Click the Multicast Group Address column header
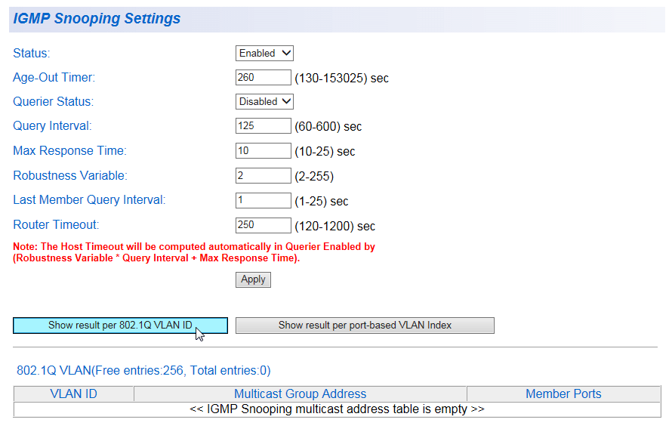The height and width of the screenshot is (429, 672). tap(300, 394)
